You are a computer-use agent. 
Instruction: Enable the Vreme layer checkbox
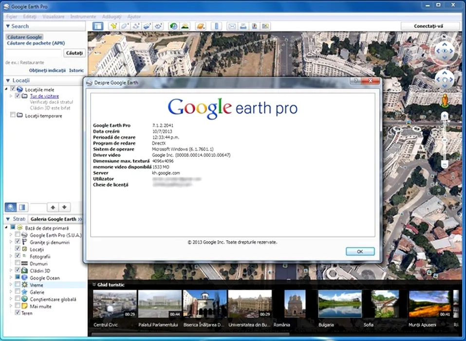[x=18, y=284]
